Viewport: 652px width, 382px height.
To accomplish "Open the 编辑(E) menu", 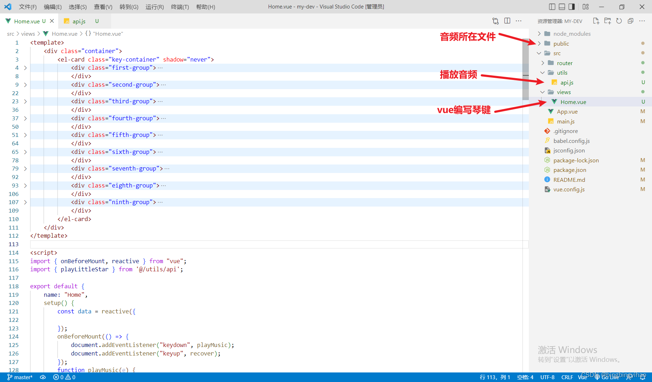I will (52, 7).
